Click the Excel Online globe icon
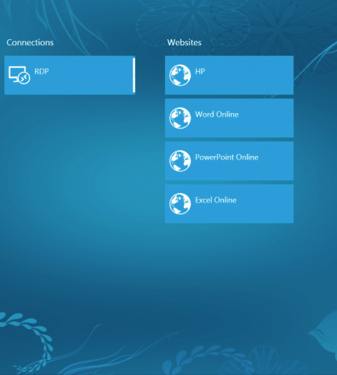This screenshot has width=337, height=375. click(x=180, y=204)
